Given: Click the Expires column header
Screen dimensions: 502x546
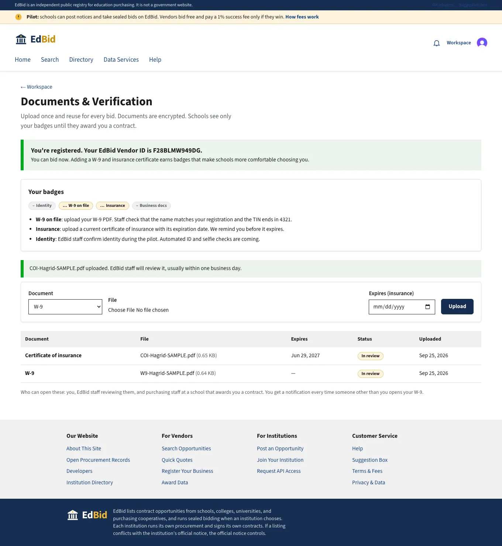Looking at the screenshot, I should coord(299,339).
